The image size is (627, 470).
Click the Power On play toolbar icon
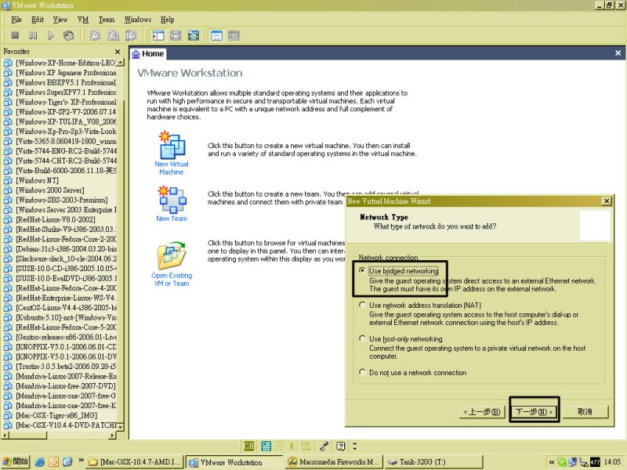(x=51, y=35)
